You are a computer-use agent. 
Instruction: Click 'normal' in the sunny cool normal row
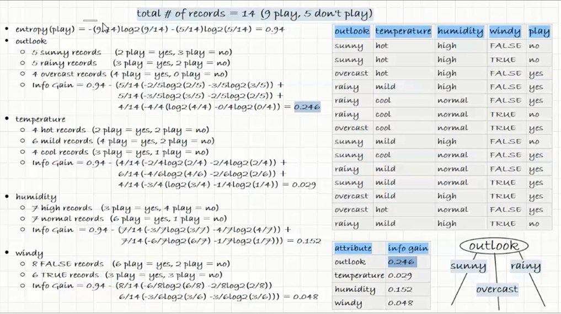(452, 155)
